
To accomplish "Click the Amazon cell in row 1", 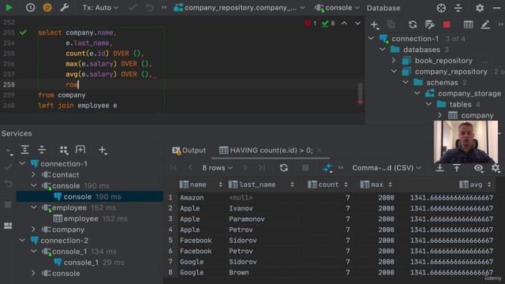I will pyautogui.click(x=192, y=198).
